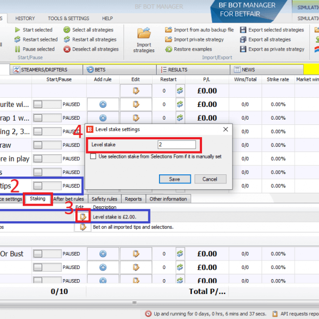Add rule to 'urite wi...' strategy

coord(103,104)
